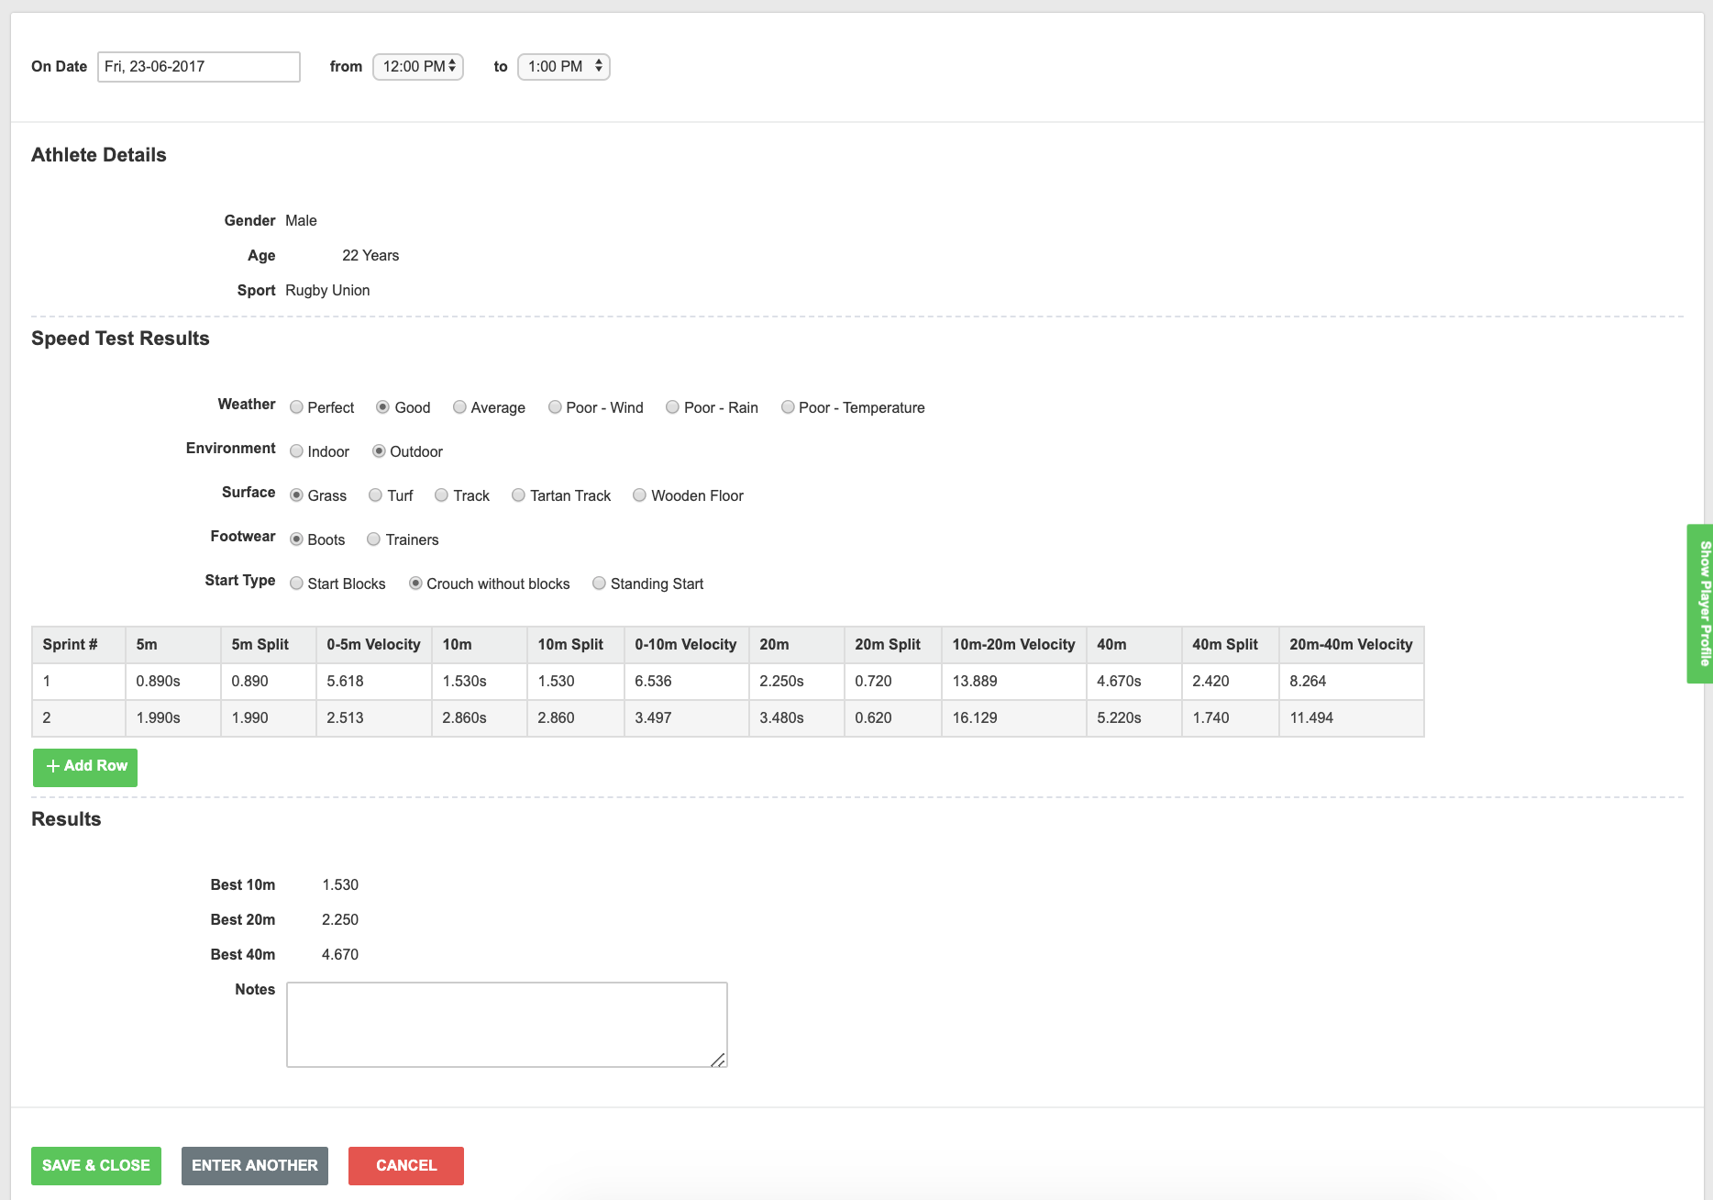This screenshot has width=1713, height=1200.
Task: Click inside the Notes text area
Action: [507, 1025]
